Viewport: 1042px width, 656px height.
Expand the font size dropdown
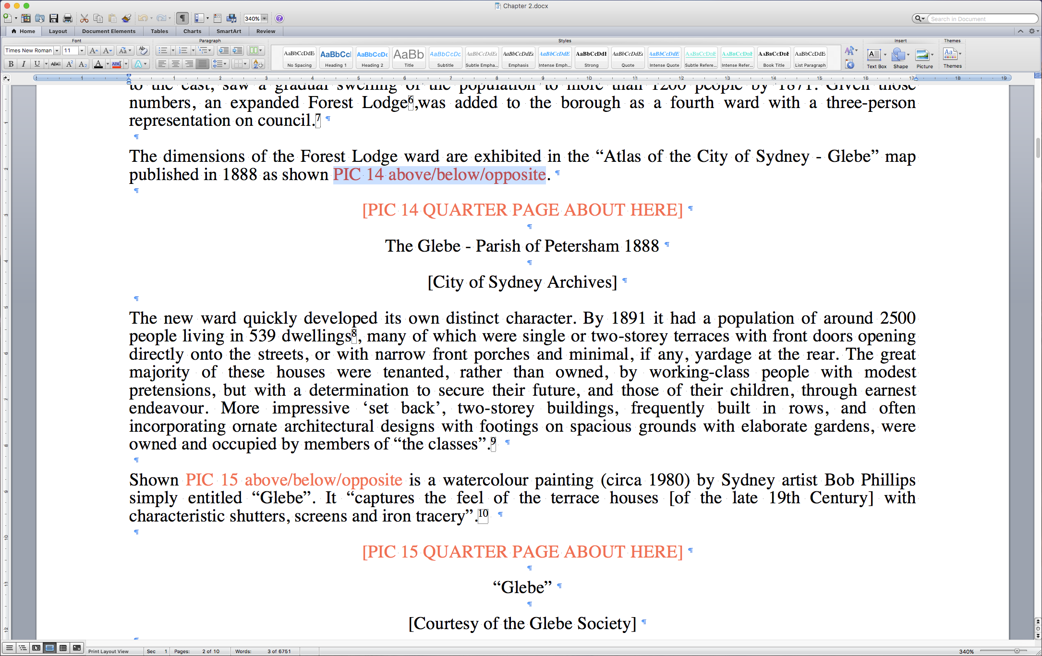82,50
